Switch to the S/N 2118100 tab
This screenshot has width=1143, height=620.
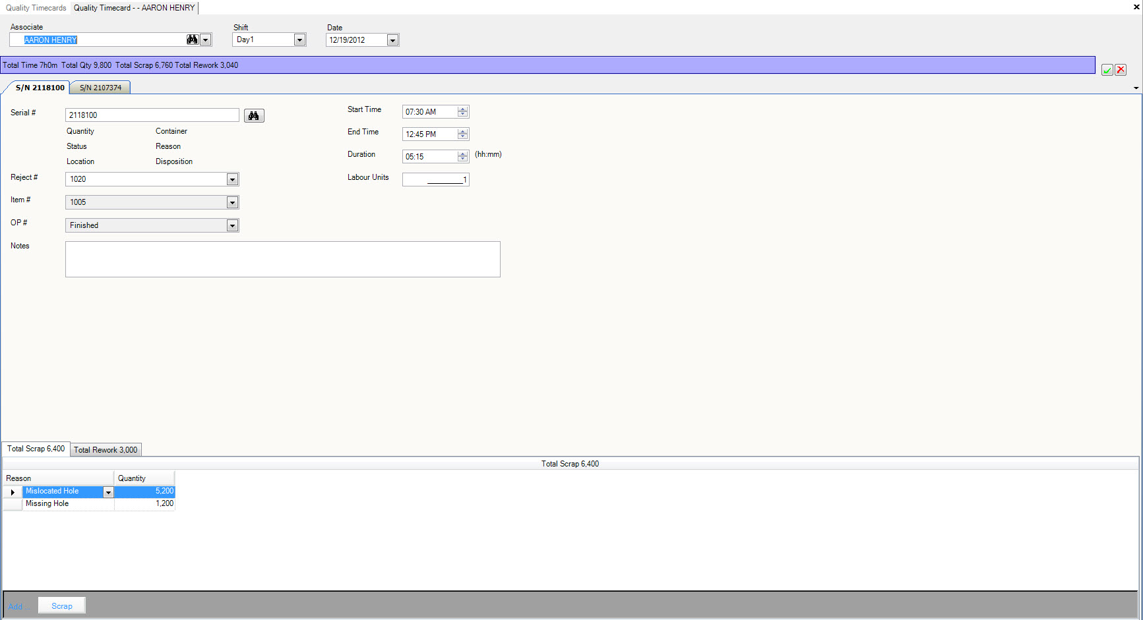(x=40, y=88)
